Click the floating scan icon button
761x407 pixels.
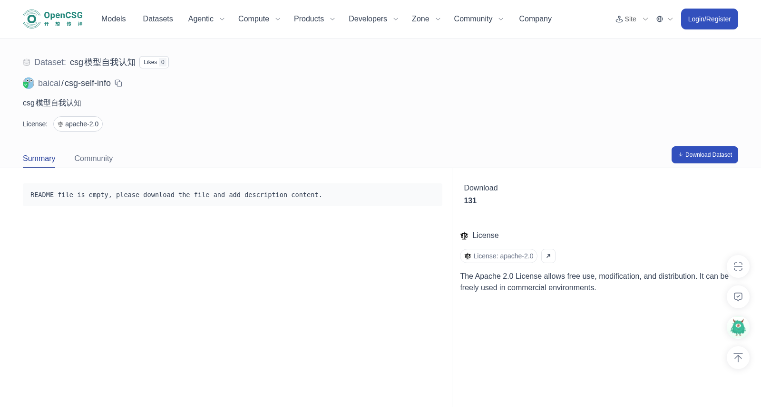pos(738,266)
